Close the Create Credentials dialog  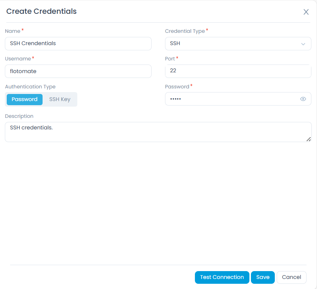[306, 12]
